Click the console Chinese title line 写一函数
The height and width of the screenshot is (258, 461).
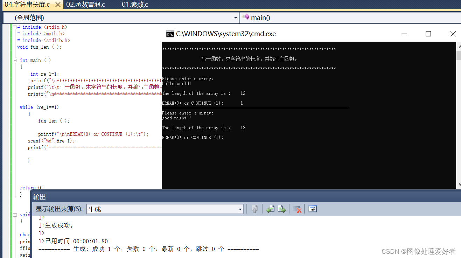250,59
